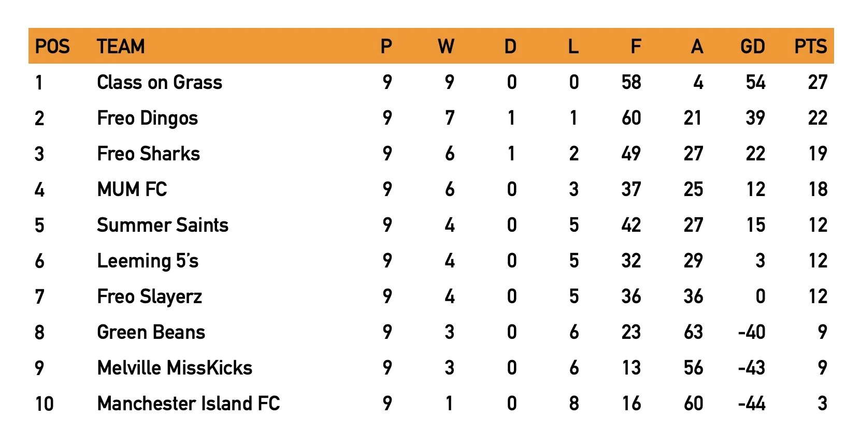Click Green Beans goal difference -40
The height and width of the screenshot is (448, 861).
coord(752,332)
